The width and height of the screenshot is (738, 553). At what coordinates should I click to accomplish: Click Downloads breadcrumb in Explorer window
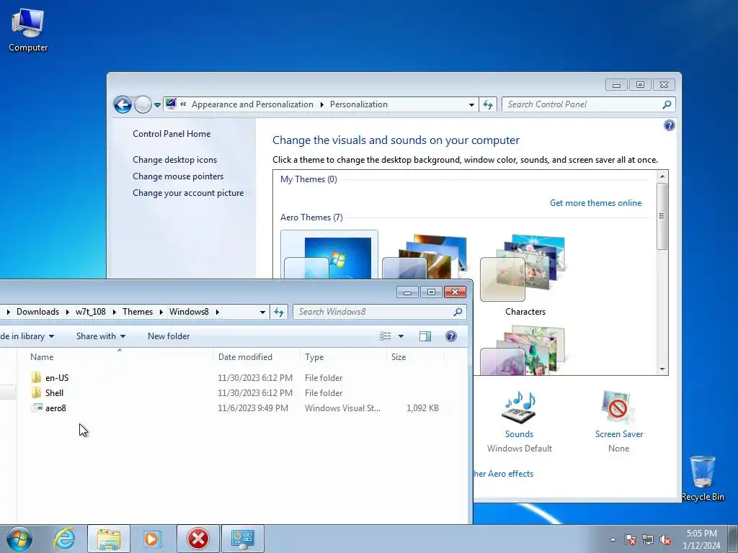[x=37, y=312]
